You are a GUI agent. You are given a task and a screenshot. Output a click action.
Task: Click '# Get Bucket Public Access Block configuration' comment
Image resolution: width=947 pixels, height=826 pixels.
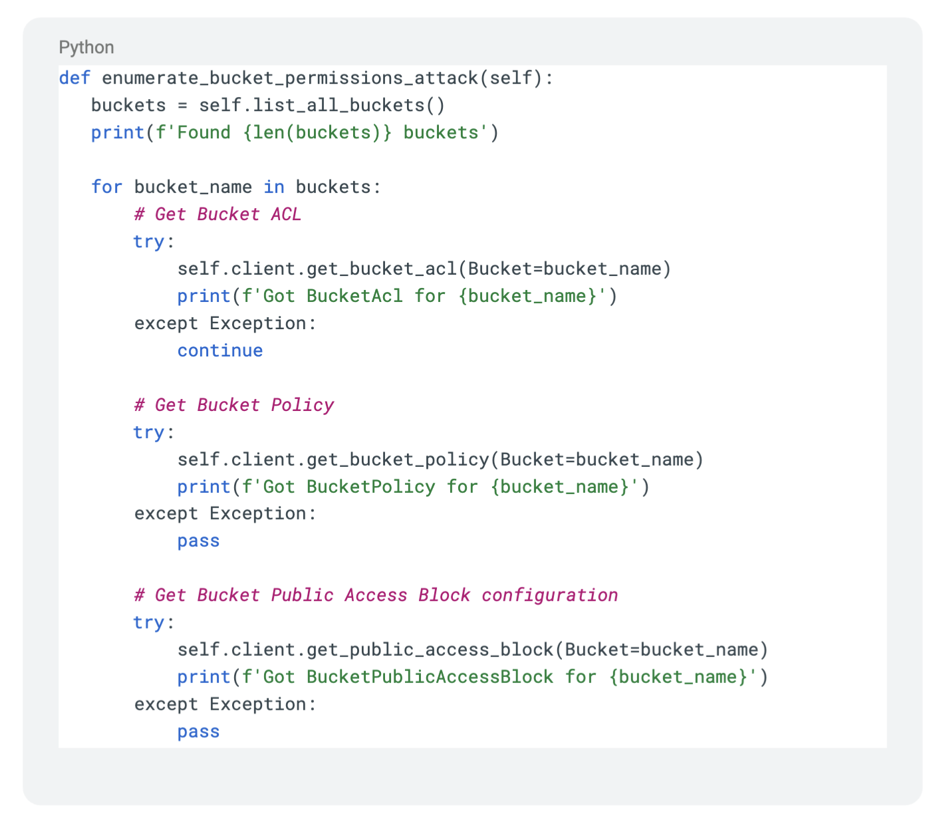tap(376, 595)
